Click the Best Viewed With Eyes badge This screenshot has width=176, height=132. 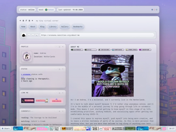[67, 128]
